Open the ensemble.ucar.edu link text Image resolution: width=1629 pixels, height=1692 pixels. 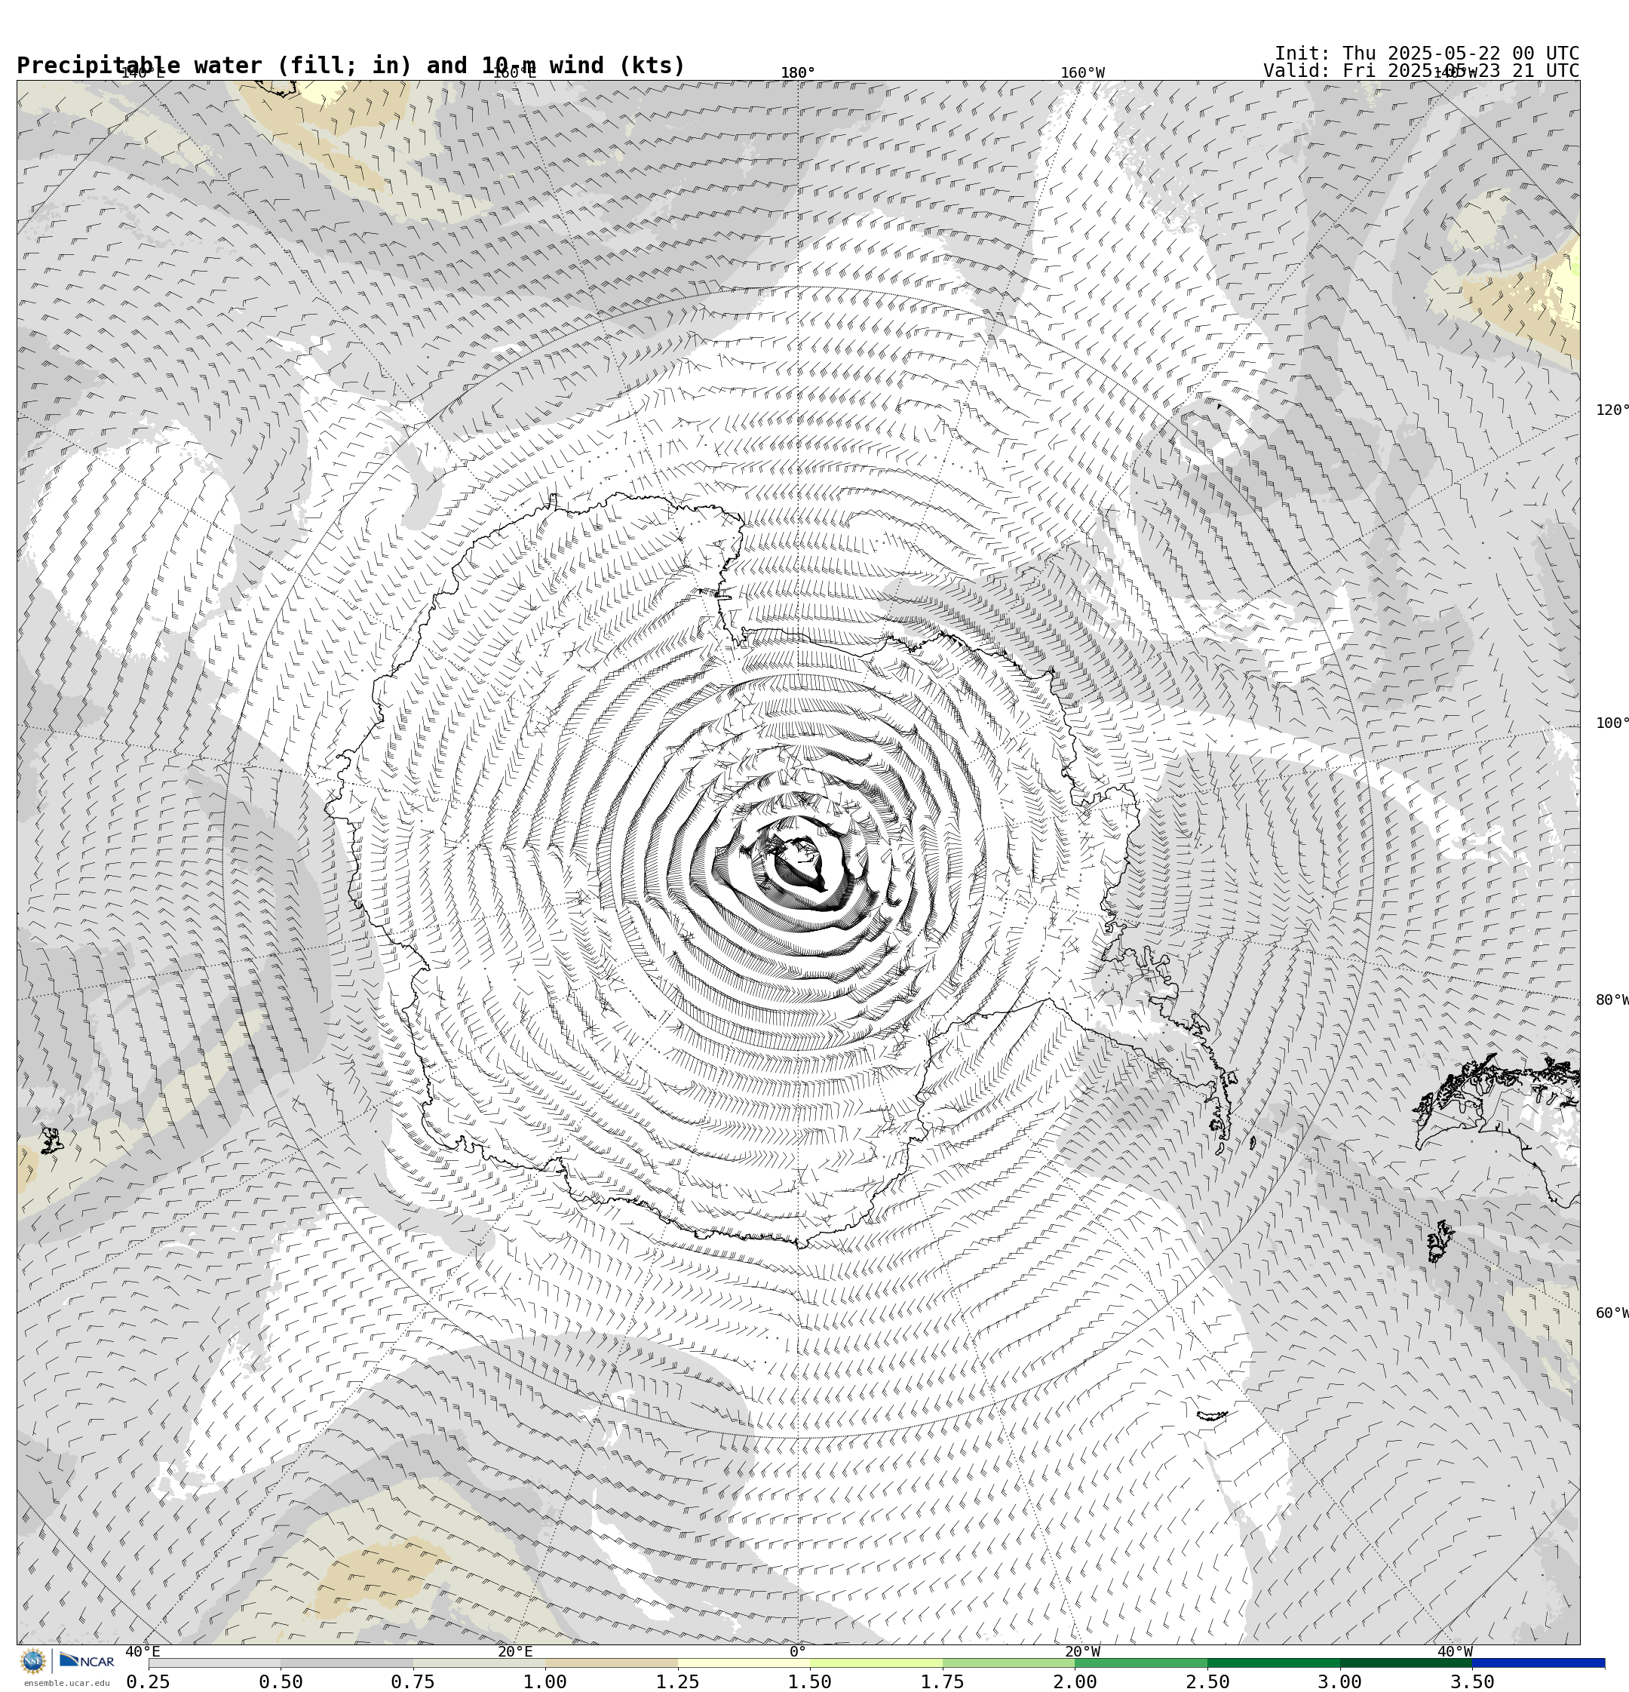pos(66,1684)
